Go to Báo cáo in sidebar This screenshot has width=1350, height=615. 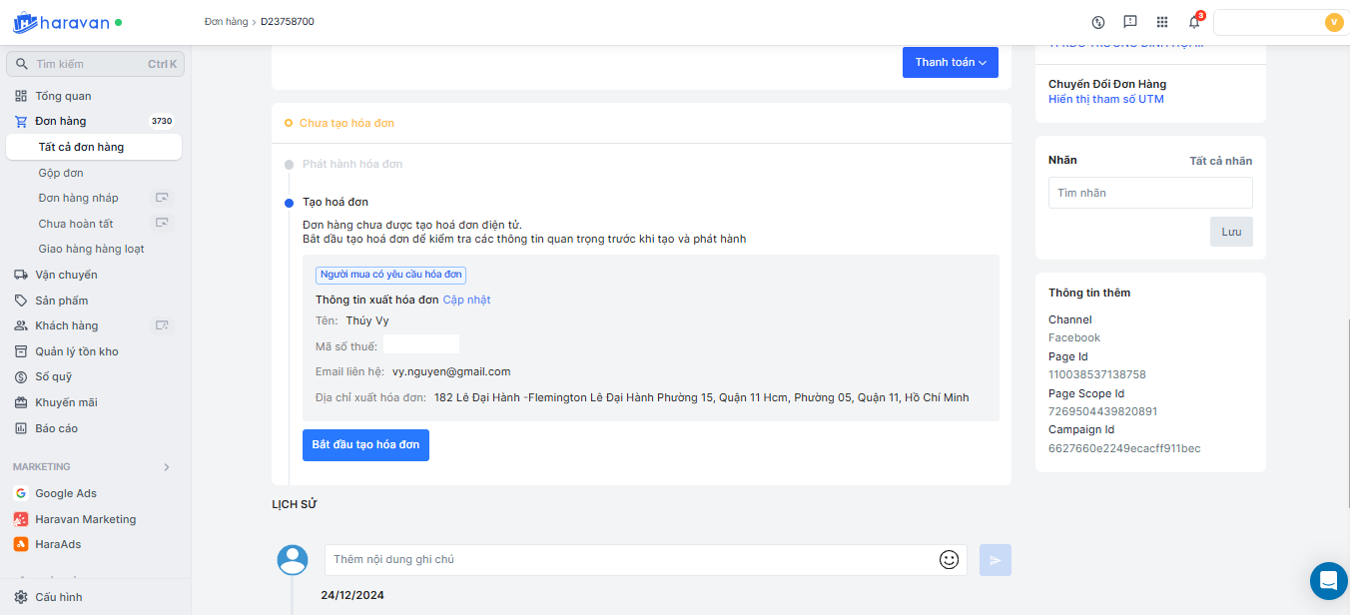56,428
